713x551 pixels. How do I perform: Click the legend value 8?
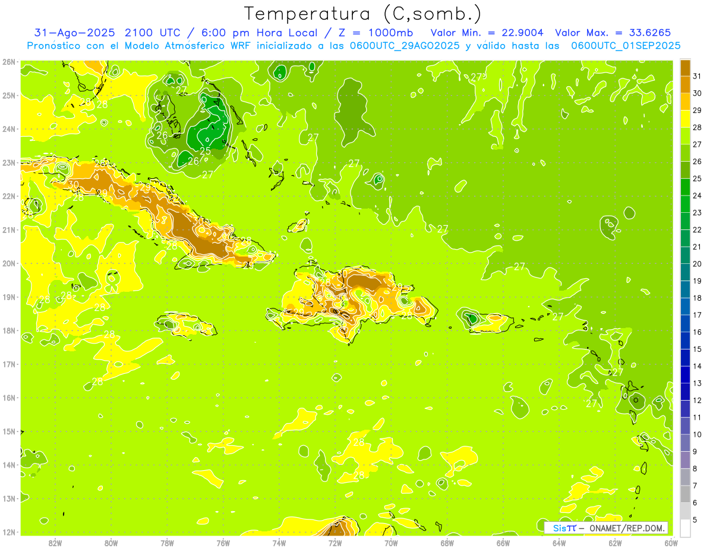click(696, 468)
